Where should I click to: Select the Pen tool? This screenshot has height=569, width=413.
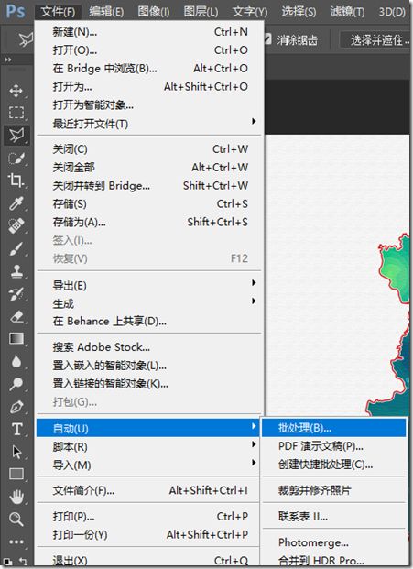coord(16,407)
